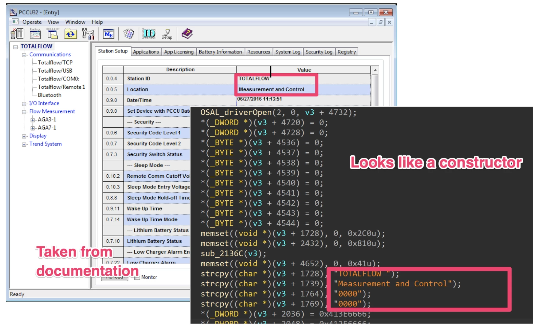Screen dimensions: 538x331
Task: Click the child window icon beside Operate
Action: pyautogui.click(x=15, y=22)
